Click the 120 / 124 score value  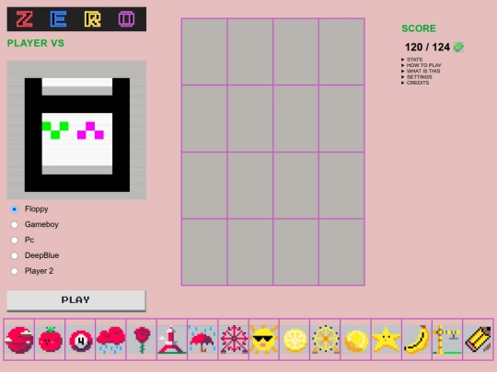(427, 47)
